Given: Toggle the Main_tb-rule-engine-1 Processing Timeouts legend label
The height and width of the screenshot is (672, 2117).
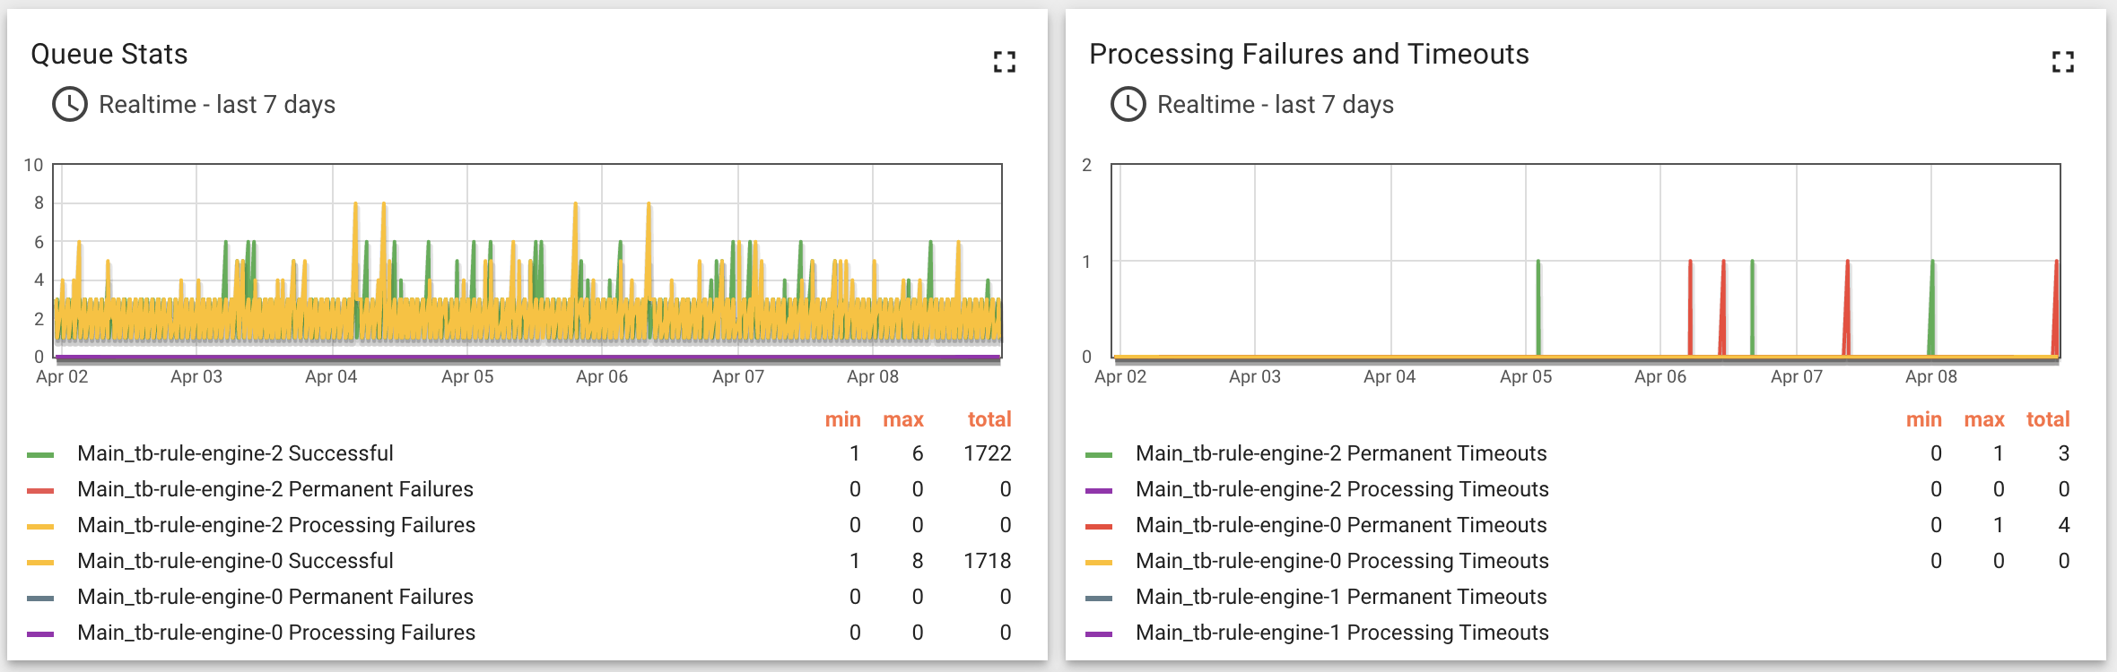Looking at the screenshot, I should [x=1342, y=633].
